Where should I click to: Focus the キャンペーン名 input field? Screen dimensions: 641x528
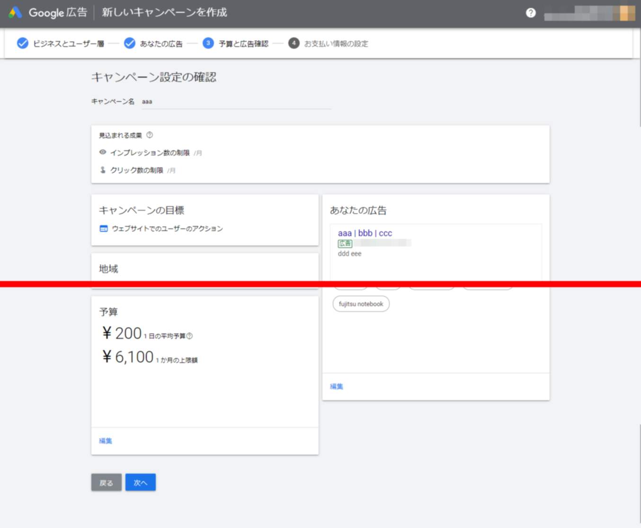coord(236,102)
